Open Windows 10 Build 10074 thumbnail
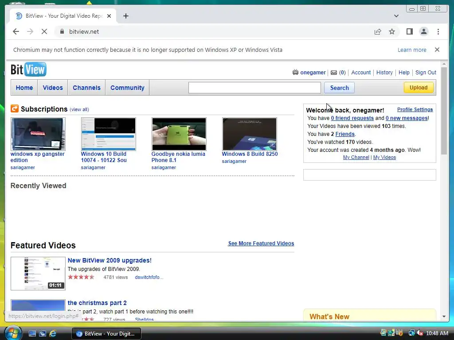Screen dimensions: 454x340 (108, 134)
